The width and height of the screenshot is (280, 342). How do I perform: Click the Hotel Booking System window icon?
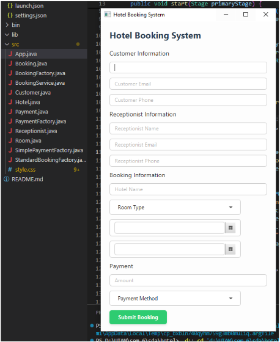click(x=107, y=15)
